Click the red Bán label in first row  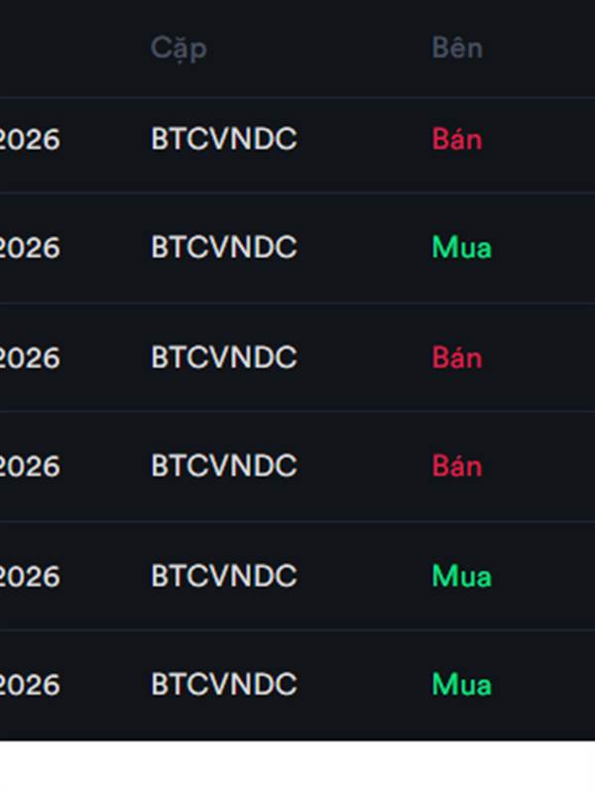[x=457, y=138]
